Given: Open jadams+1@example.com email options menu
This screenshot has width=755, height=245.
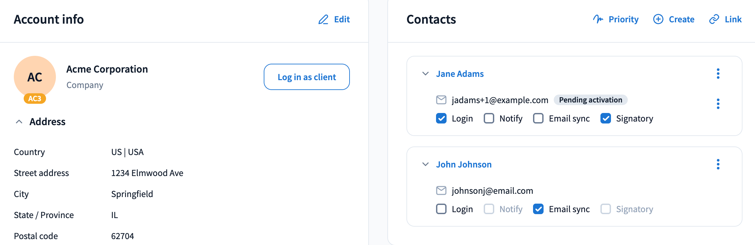Looking at the screenshot, I should pos(718,104).
